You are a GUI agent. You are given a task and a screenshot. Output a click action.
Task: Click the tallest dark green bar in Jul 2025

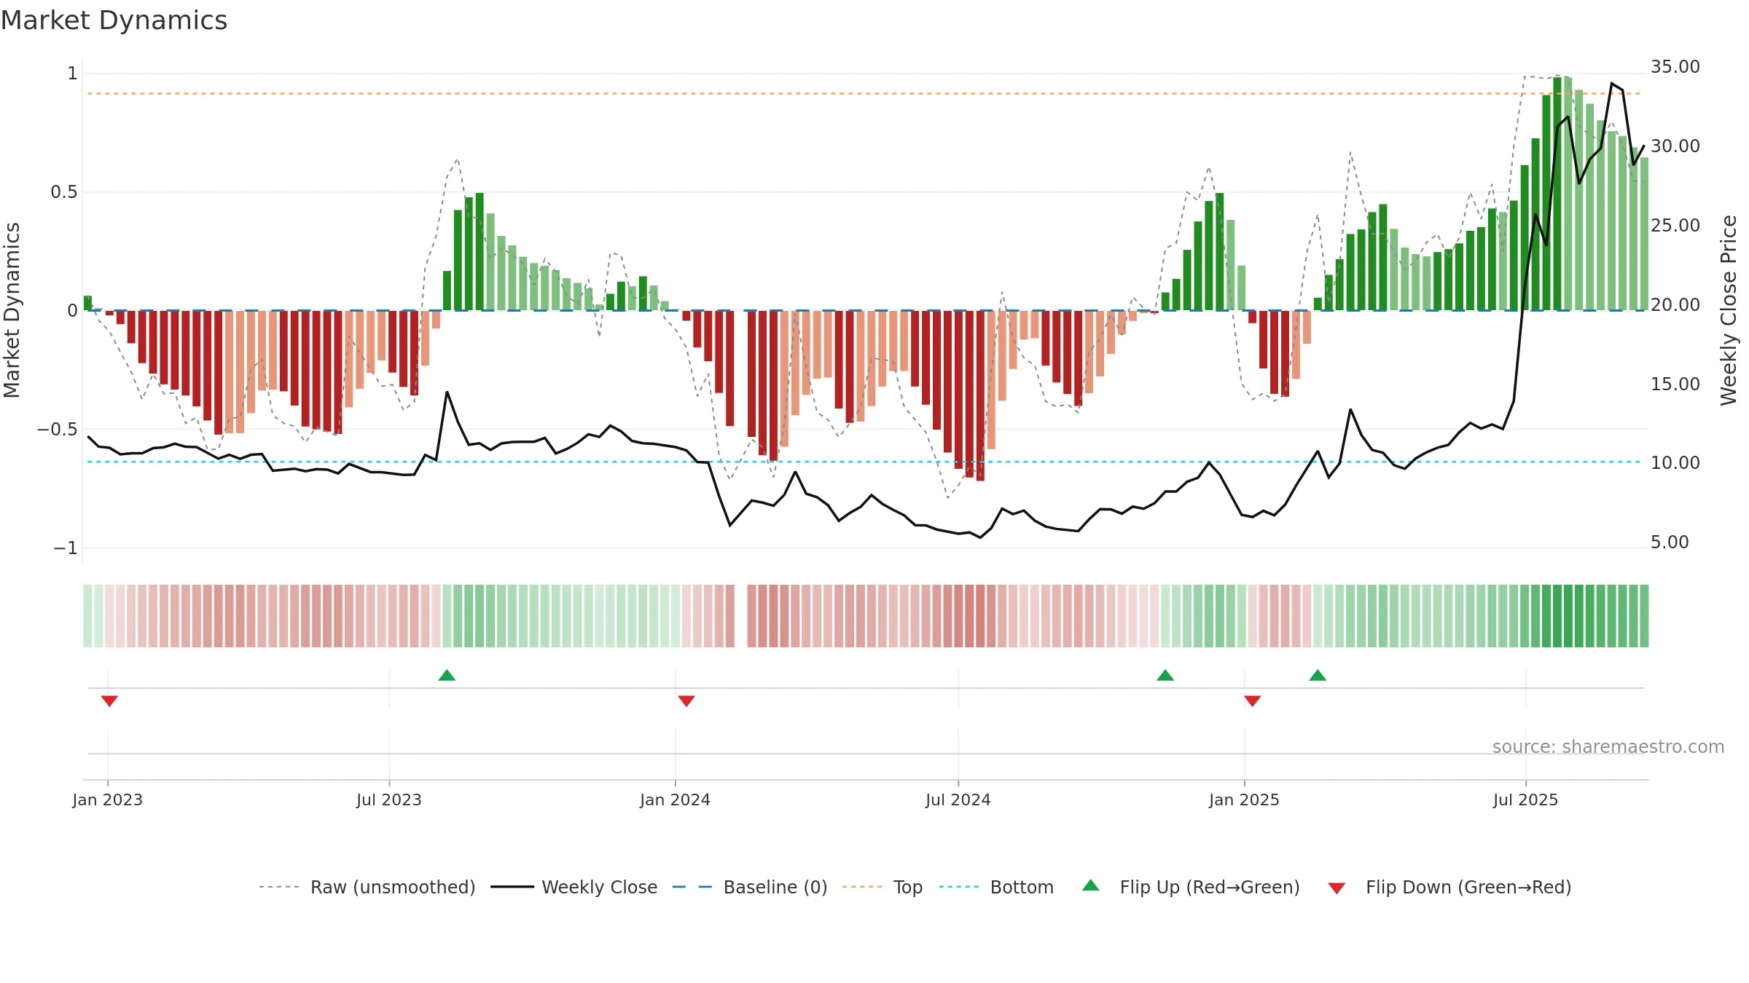click(x=1557, y=194)
